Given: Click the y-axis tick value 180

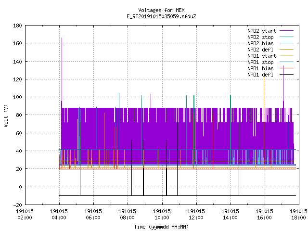Looking at the screenshot, I should pyautogui.click(x=17, y=26).
